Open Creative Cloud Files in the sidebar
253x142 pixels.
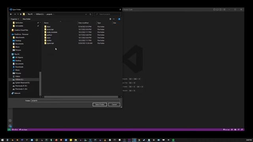[x=21, y=30]
